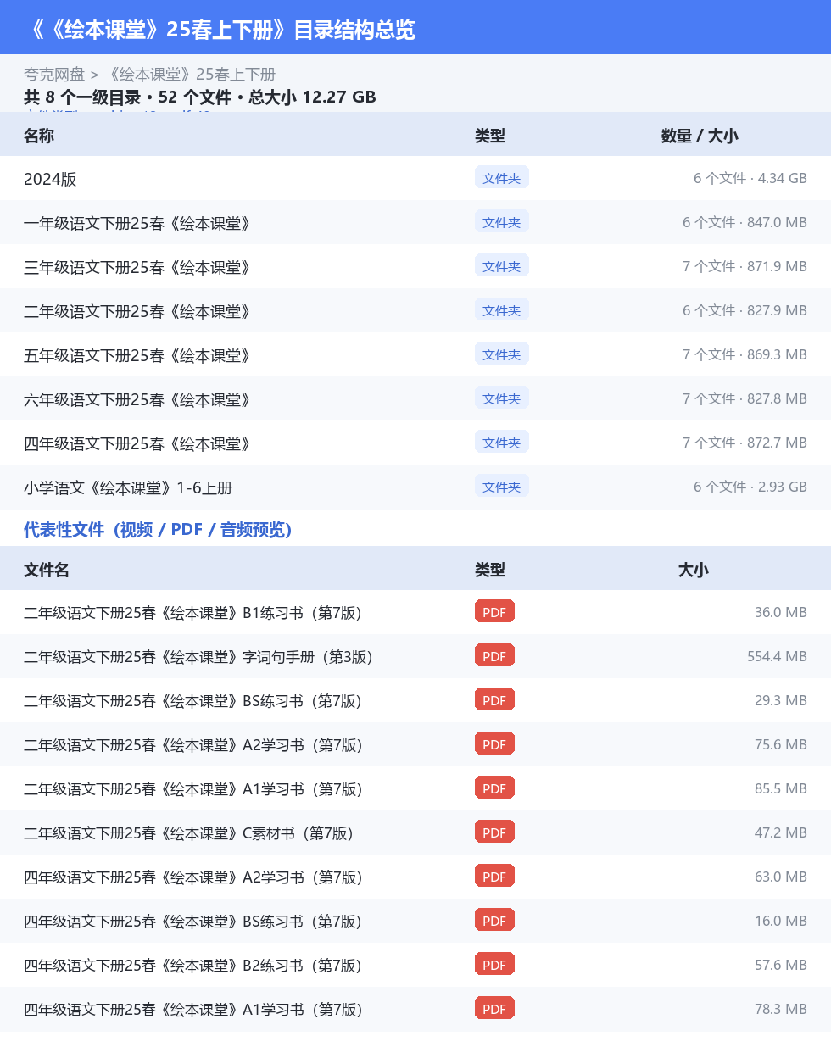Click the 6 个文件 · 4.34 GB cell
The image size is (831, 1058).
(x=750, y=178)
